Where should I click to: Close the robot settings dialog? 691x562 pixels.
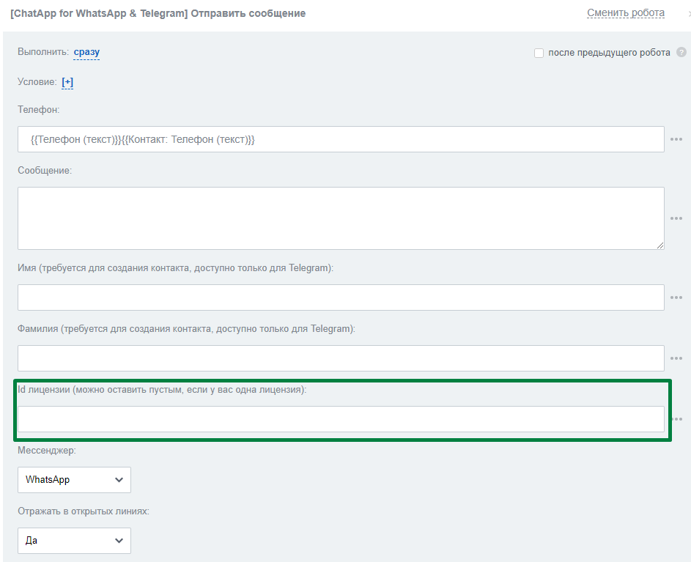(687, 13)
